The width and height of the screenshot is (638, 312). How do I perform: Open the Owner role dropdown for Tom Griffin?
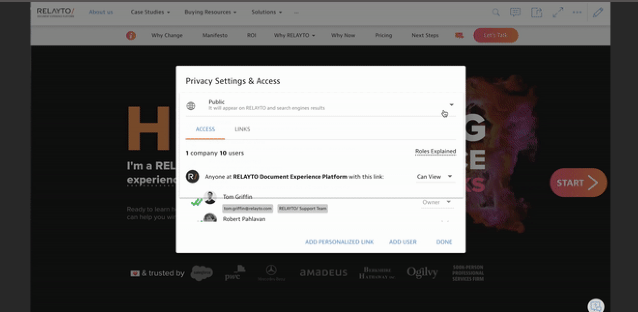[437, 202]
